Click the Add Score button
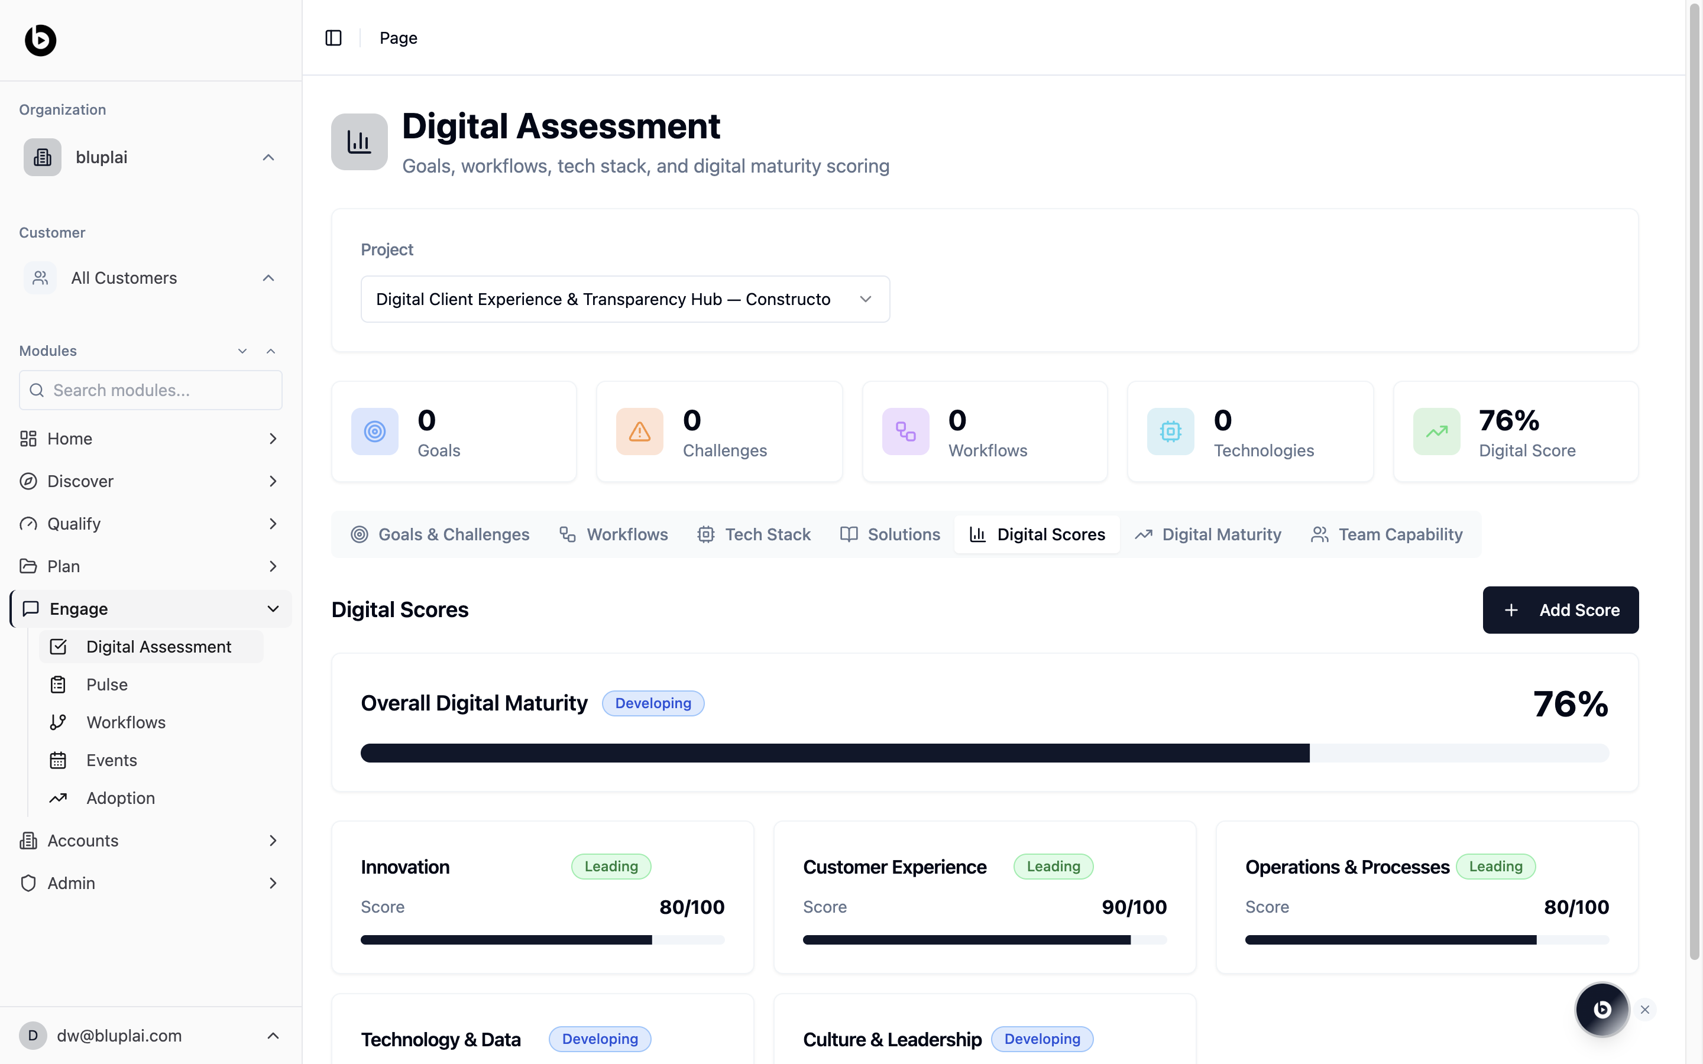 [x=1560, y=610]
